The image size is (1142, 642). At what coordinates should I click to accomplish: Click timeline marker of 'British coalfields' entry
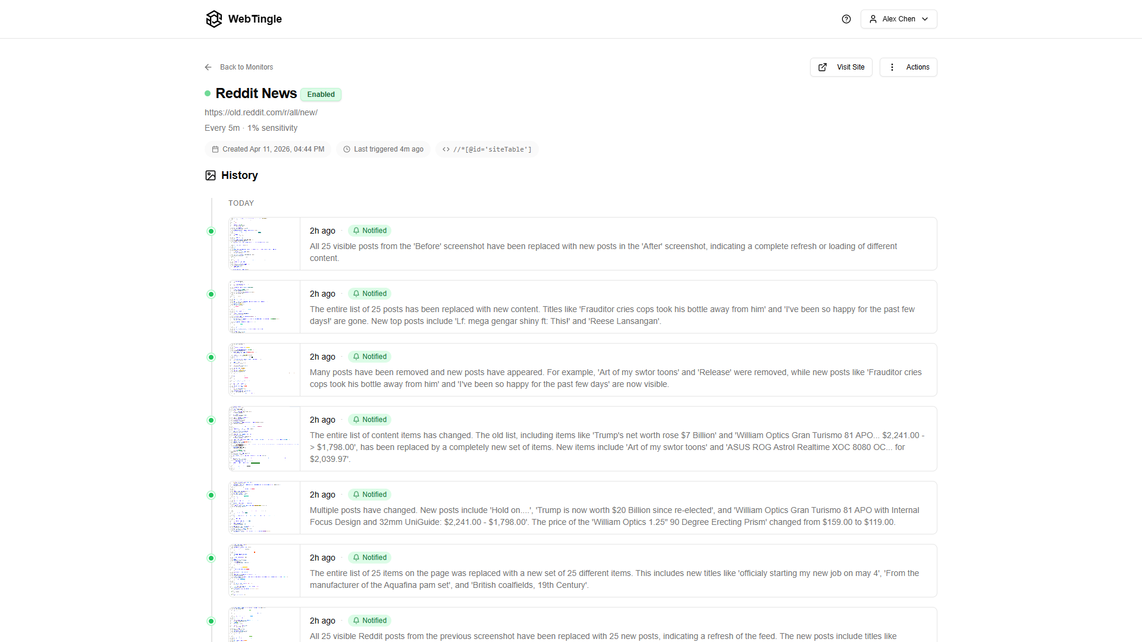tap(211, 558)
